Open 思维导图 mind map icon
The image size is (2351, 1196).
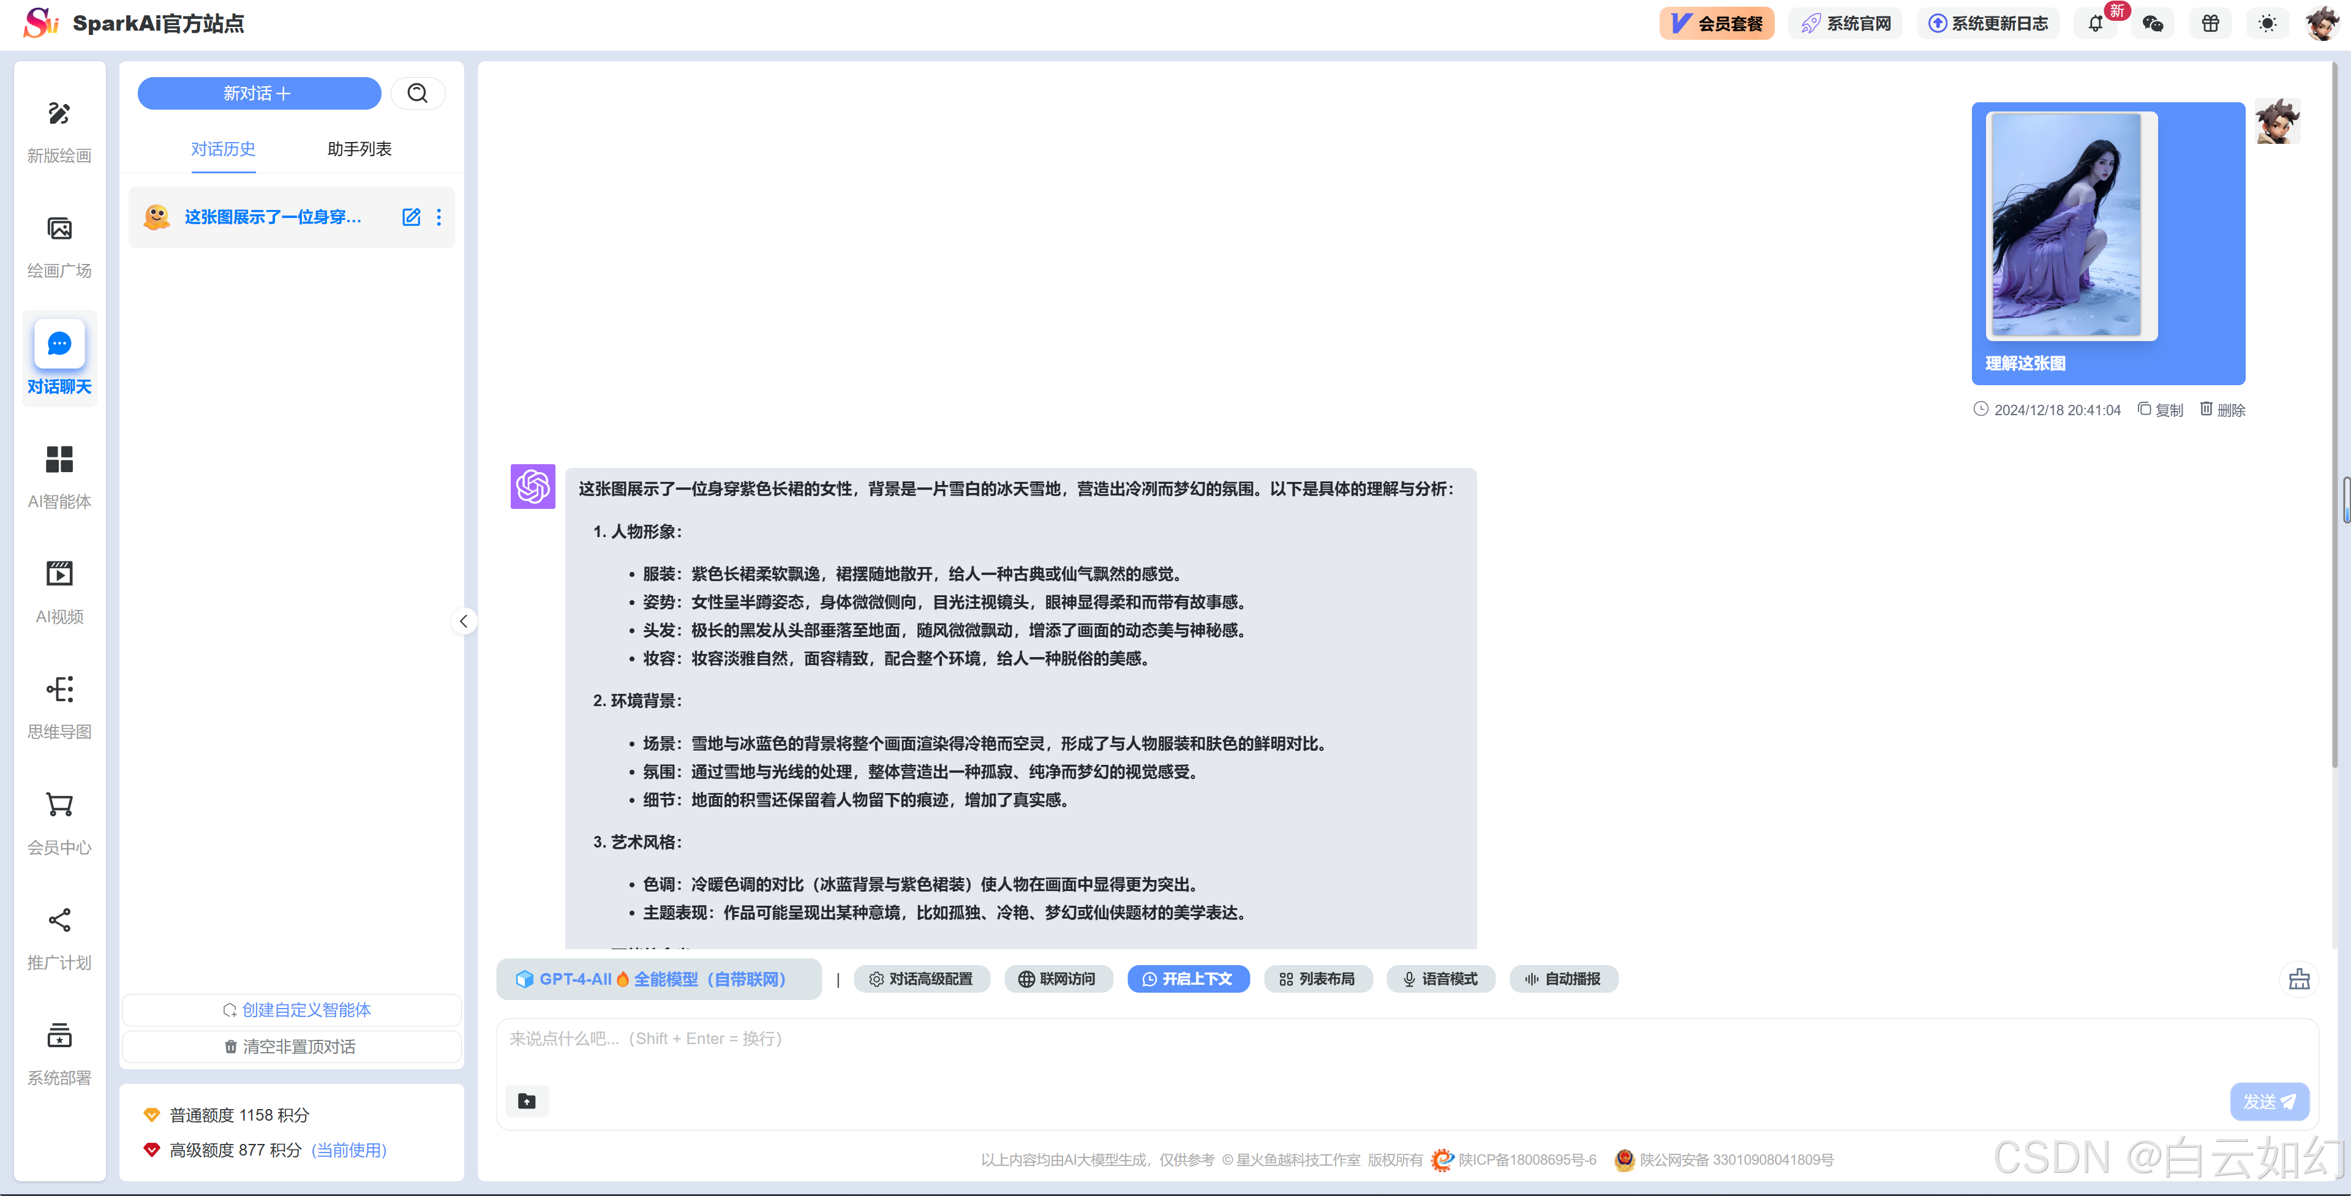click(59, 690)
